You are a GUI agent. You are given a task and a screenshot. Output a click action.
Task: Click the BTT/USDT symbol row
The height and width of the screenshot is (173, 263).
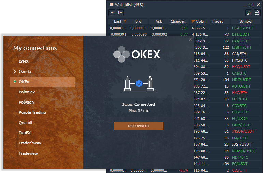(x=241, y=34)
